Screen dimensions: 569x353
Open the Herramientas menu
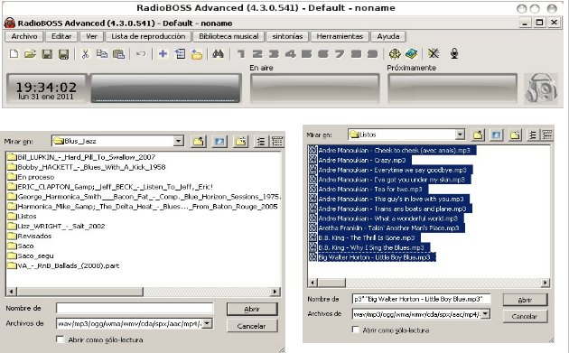pyautogui.click(x=340, y=36)
